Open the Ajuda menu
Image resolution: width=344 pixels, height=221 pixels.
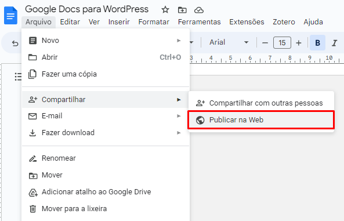pyautogui.click(x=313, y=22)
